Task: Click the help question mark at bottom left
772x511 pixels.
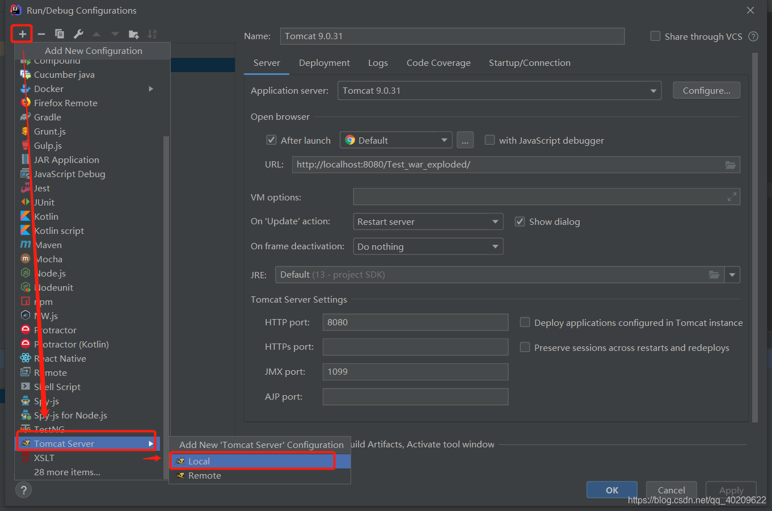Action: click(x=23, y=490)
